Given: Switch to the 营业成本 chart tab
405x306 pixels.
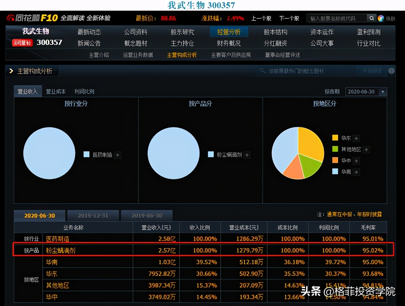Looking at the screenshot, I should coord(56,92).
